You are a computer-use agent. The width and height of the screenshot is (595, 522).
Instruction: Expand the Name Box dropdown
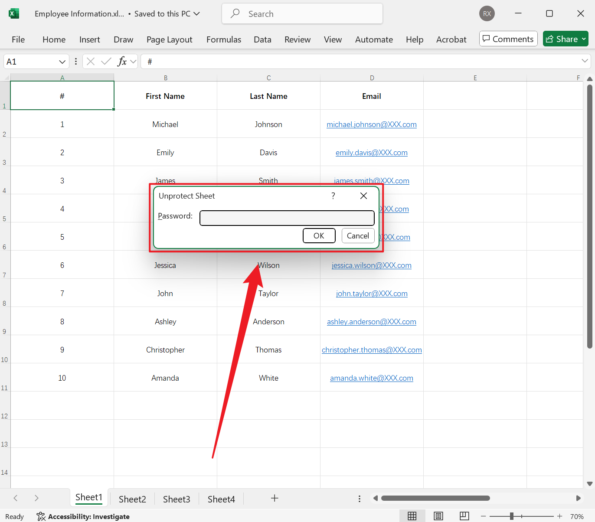pyautogui.click(x=62, y=61)
